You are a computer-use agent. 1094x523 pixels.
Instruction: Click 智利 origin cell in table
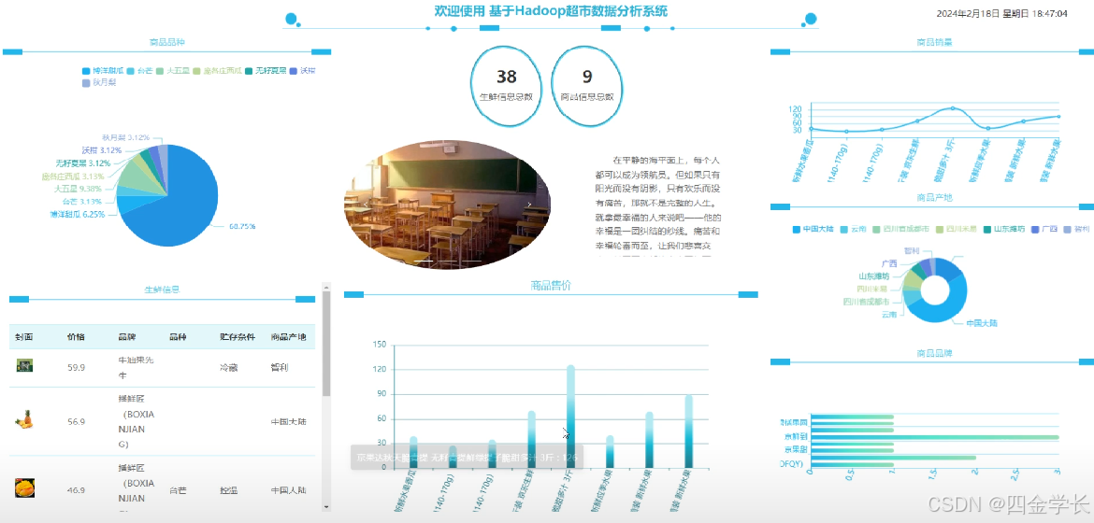coord(280,367)
